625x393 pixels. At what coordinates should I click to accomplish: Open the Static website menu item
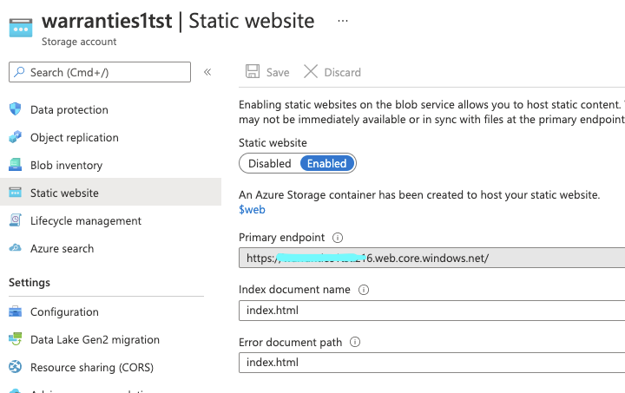pyautogui.click(x=64, y=193)
